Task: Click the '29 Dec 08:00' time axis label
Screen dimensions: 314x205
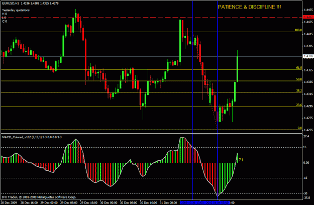Action: [69, 202]
